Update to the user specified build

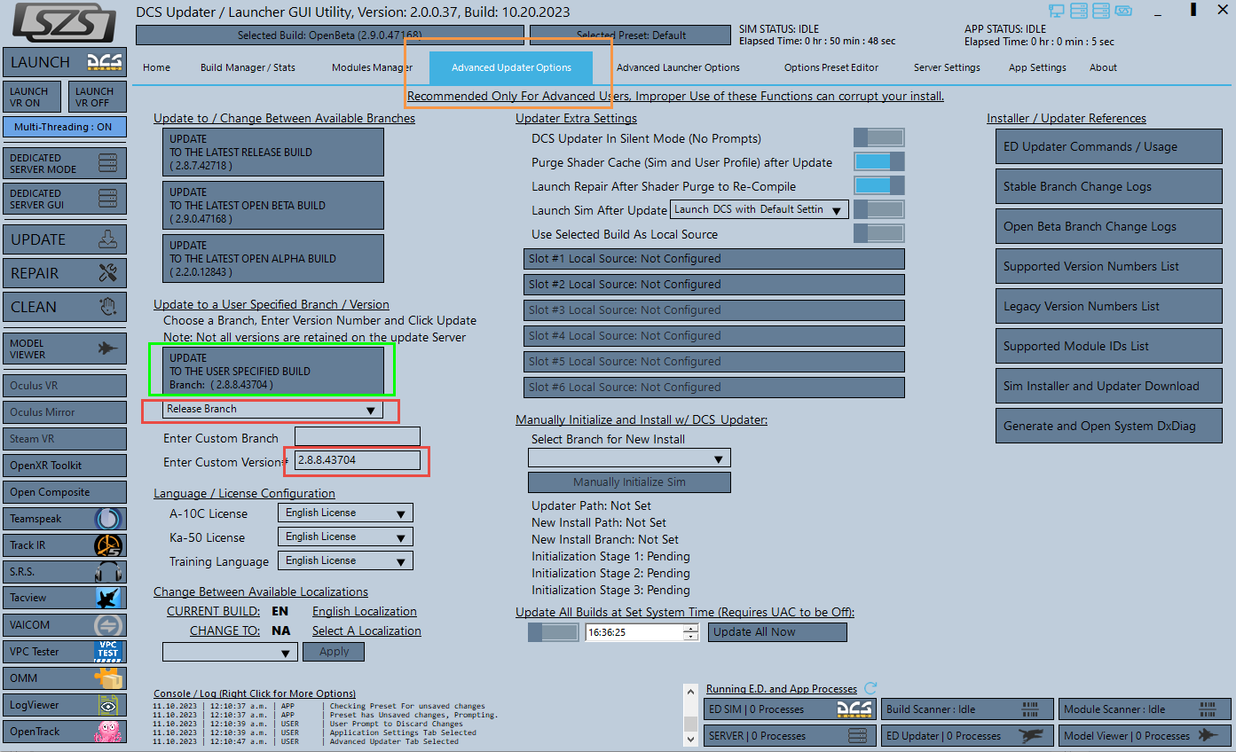click(x=272, y=371)
